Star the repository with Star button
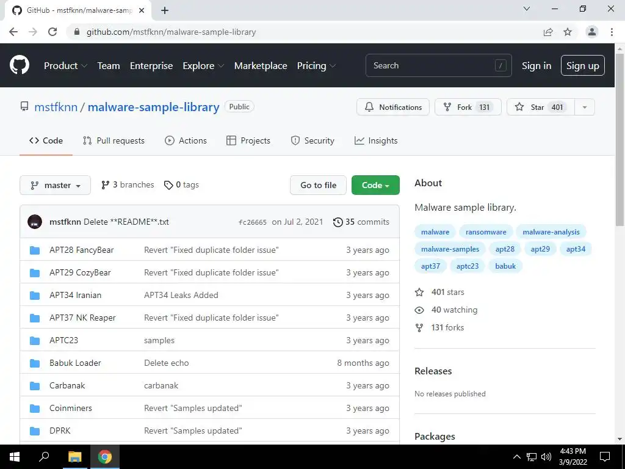This screenshot has width=625, height=469. pos(541,107)
